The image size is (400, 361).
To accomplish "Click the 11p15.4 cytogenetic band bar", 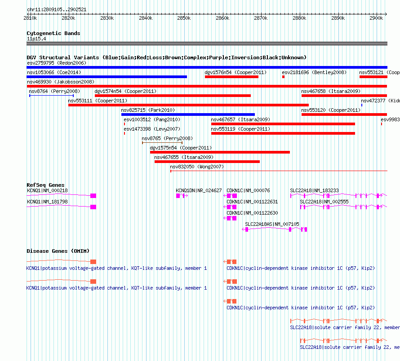I will (207, 44).
